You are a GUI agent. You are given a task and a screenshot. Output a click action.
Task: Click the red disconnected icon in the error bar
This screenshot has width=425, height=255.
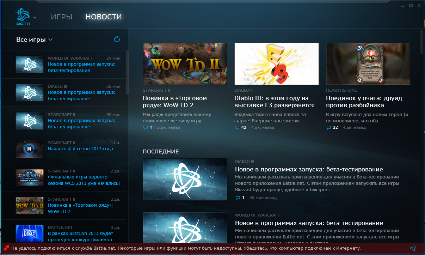[x=6, y=248]
